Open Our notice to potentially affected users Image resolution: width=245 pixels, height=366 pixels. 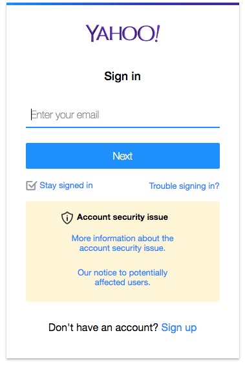(x=123, y=277)
